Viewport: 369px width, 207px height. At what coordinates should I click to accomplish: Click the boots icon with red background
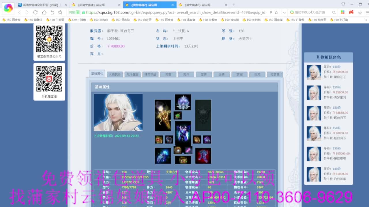click(203, 156)
